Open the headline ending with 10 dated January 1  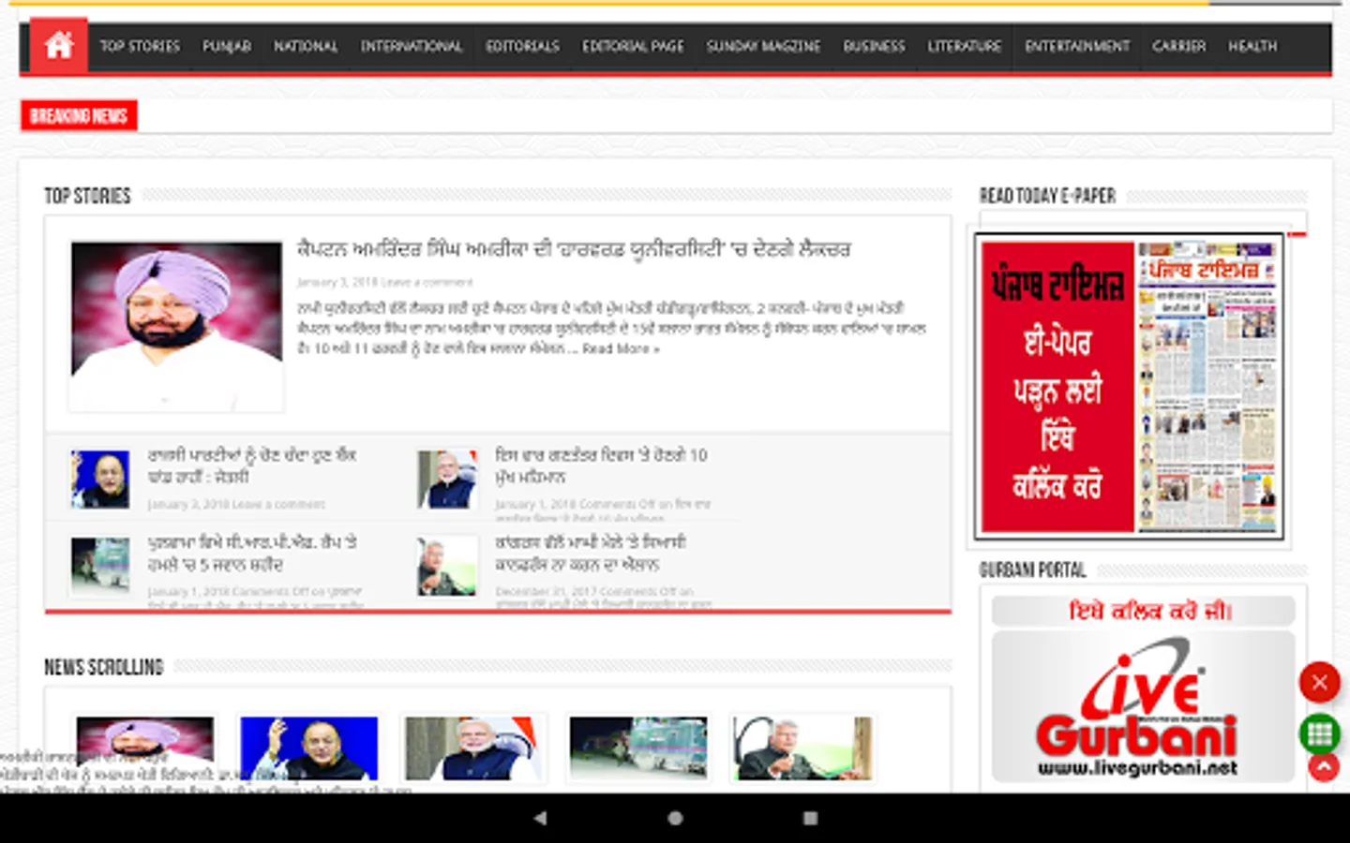tap(601, 466)
